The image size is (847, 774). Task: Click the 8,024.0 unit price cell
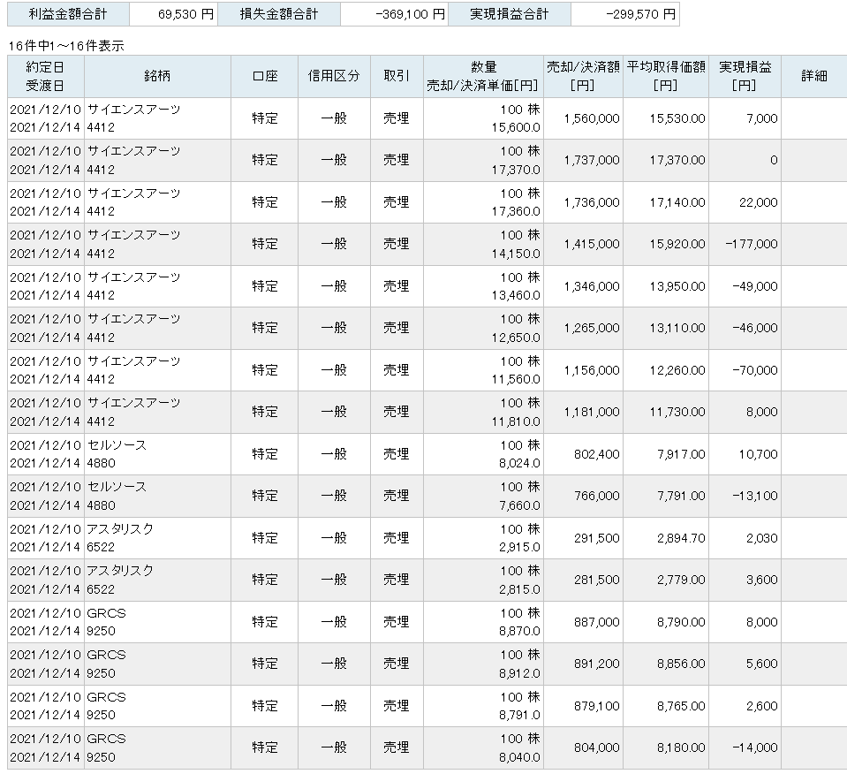[519, 463]
